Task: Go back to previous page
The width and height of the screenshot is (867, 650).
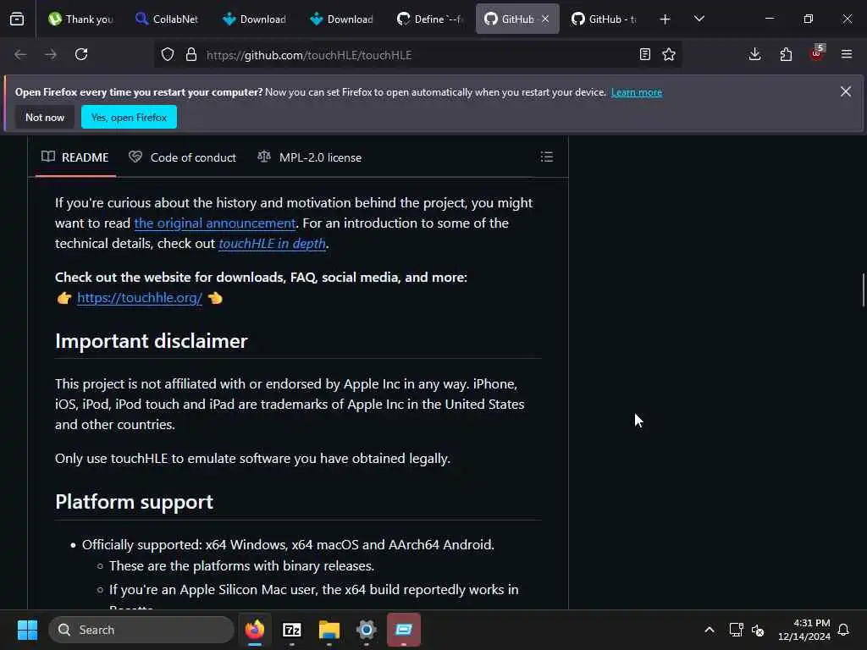Action: 20,54
